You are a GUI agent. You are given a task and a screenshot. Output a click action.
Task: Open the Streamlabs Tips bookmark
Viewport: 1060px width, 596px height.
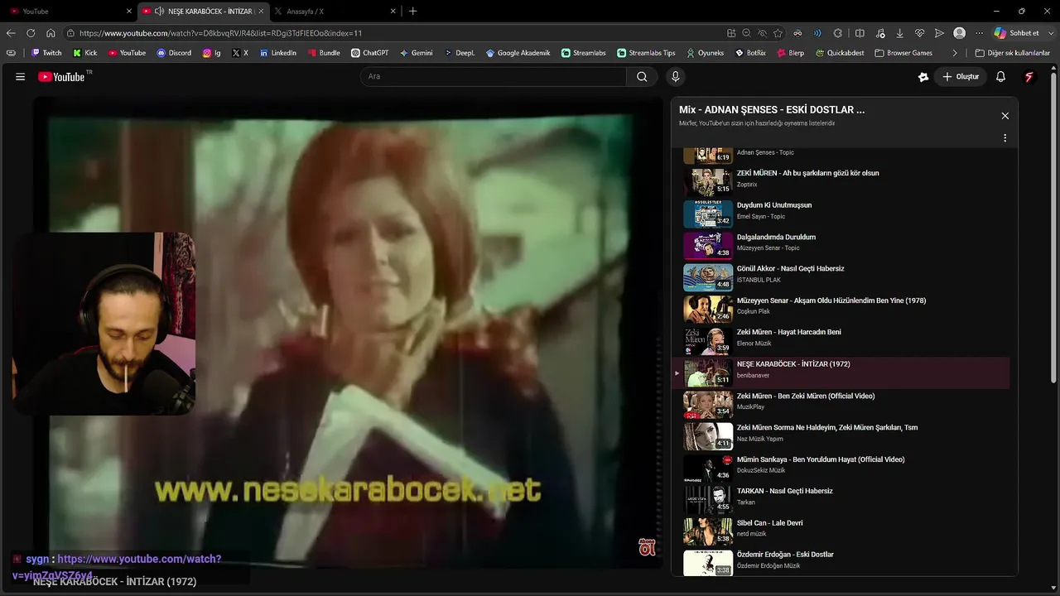point(645,53)
